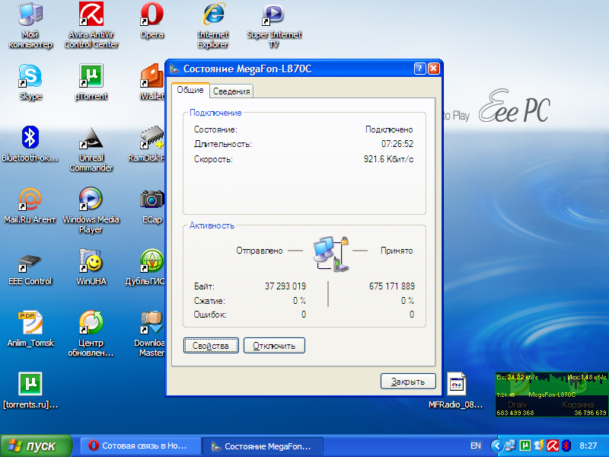Open Windows Media Player shortcut
This screenshot has width=609, height=457.
[x=91, y=200]
